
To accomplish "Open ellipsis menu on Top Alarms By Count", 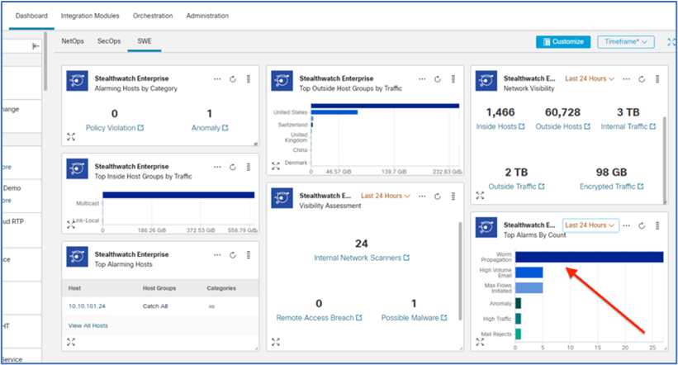I will tap(626, 225).
